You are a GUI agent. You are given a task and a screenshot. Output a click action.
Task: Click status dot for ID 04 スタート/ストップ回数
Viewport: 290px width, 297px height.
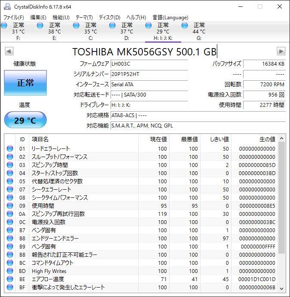(x=10, y=173)
